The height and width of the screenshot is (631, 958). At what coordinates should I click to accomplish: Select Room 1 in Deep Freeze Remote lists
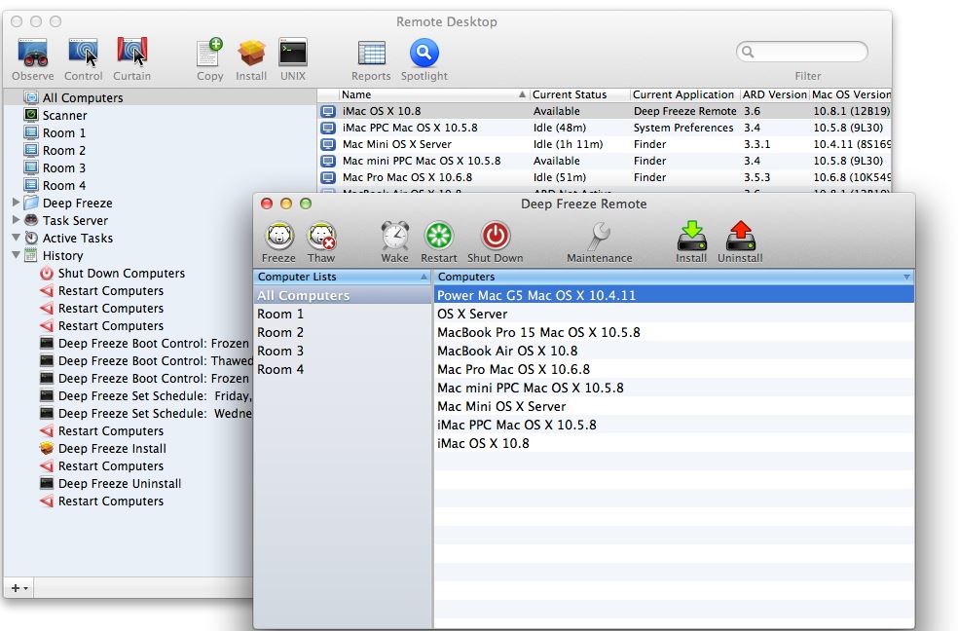click(x=343, y=314)
